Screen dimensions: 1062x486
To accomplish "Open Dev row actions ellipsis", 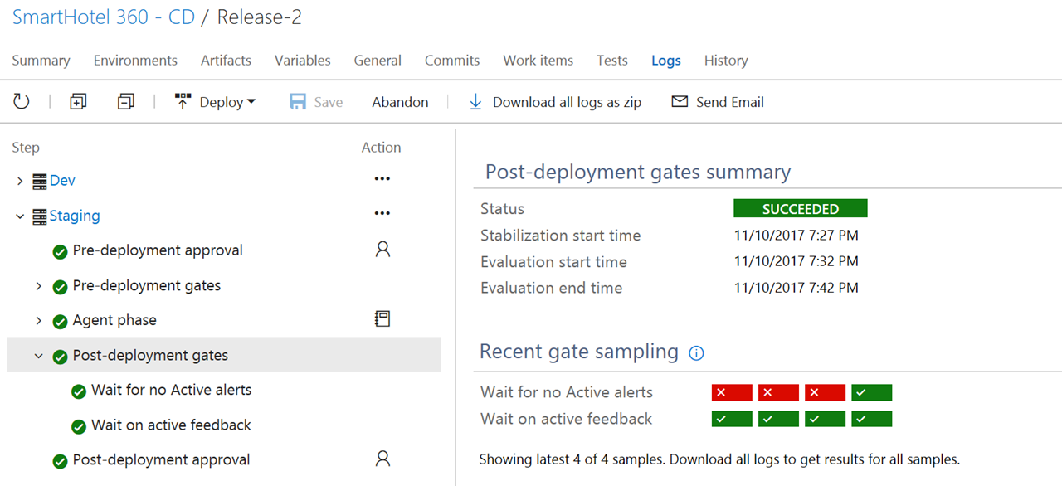I will [382, 179].
